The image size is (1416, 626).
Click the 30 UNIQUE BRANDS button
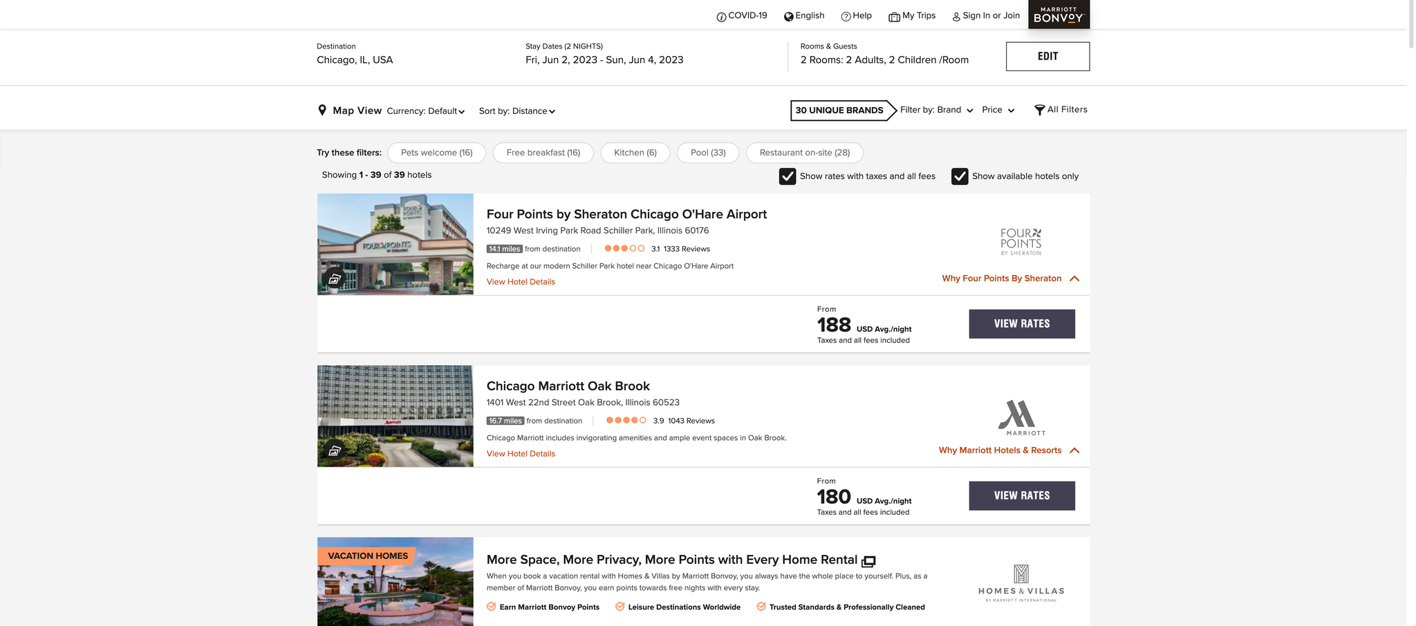click(843, 110)
